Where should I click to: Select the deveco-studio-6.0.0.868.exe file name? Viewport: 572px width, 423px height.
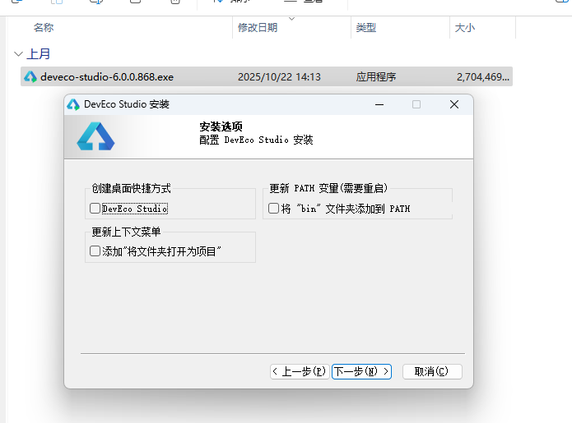pyautogui.click(x=107, y=77)
